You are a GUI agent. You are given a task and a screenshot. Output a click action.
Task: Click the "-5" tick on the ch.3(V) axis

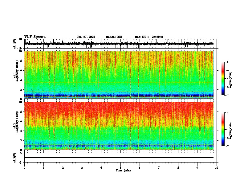tap(20, 163)
